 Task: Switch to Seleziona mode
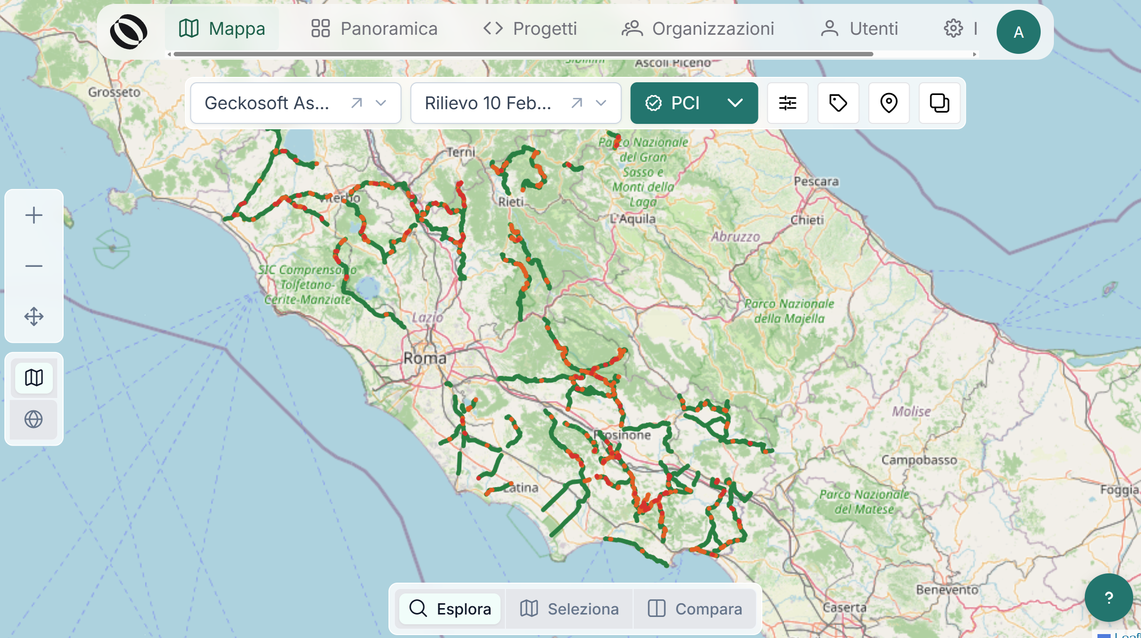point(569,609)
